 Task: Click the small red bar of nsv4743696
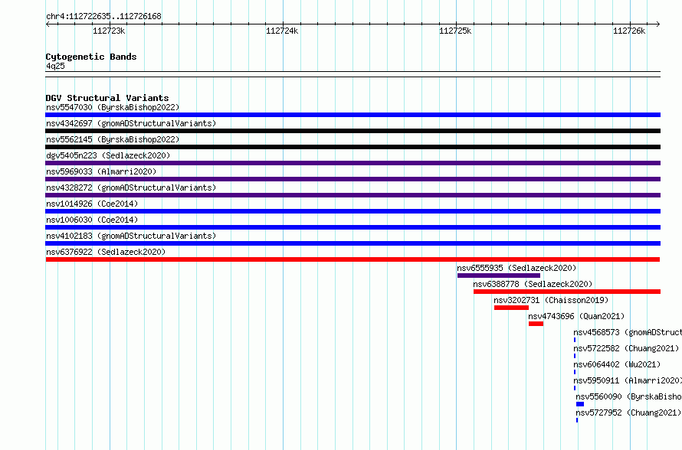(536, 324)
